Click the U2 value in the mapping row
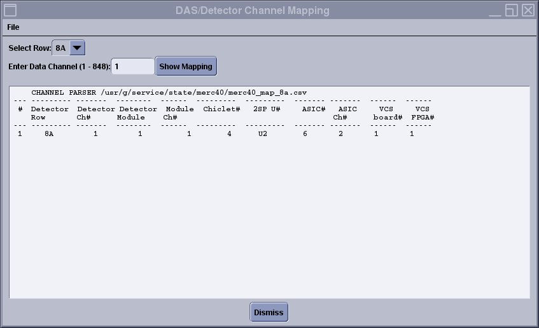 click(x=262, y=134)
